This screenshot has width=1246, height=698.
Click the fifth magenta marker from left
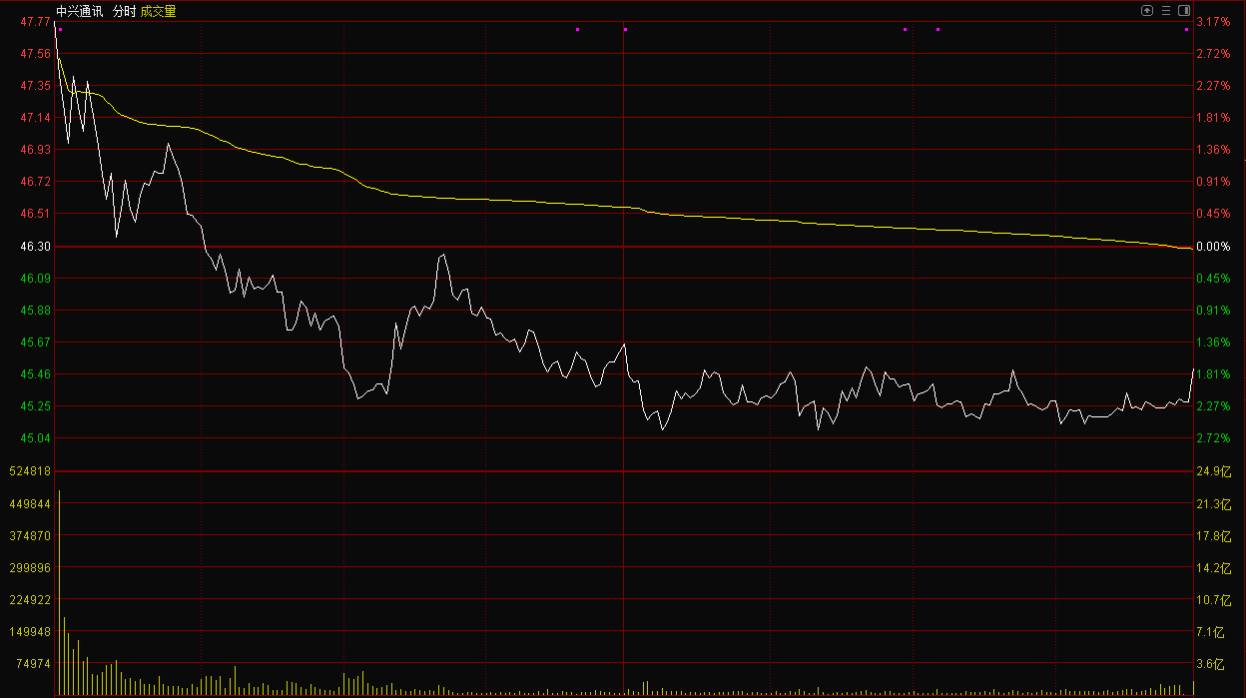[937, 30]
